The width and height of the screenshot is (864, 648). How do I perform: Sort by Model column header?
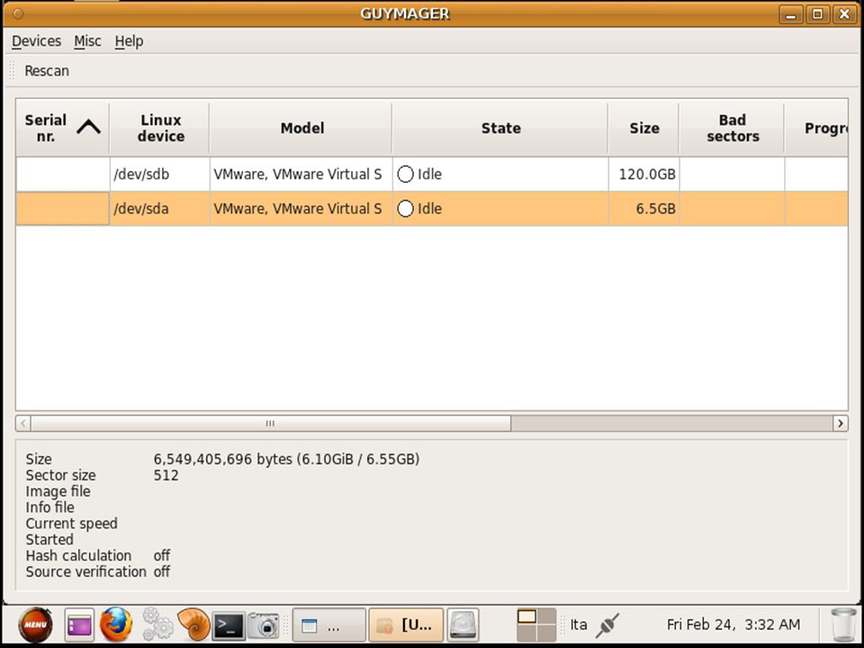point(301,128)
